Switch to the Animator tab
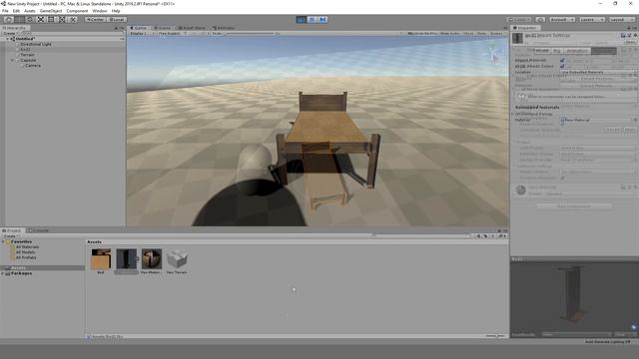The image size is (639, 359). point(224,28)
